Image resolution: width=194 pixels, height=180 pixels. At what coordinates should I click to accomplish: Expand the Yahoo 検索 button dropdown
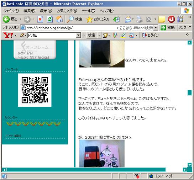click(x=99, y=36)
